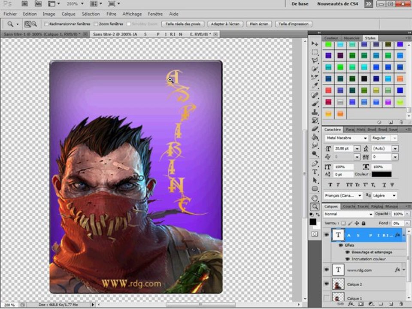The width and height of the screenshot is (412, 309).
Task: Select the Quick Selection tool
Action: click(x=315, y=69)
